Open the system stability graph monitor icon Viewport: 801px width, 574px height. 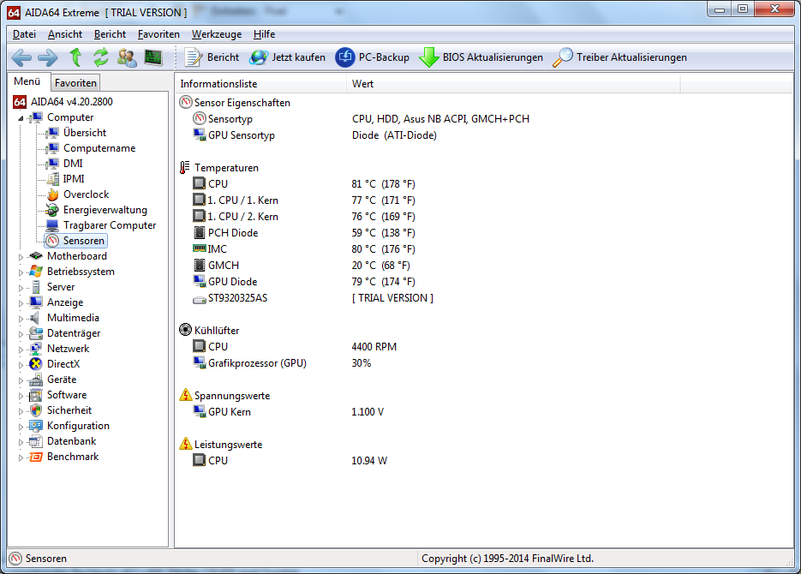[x=152, y=57]
